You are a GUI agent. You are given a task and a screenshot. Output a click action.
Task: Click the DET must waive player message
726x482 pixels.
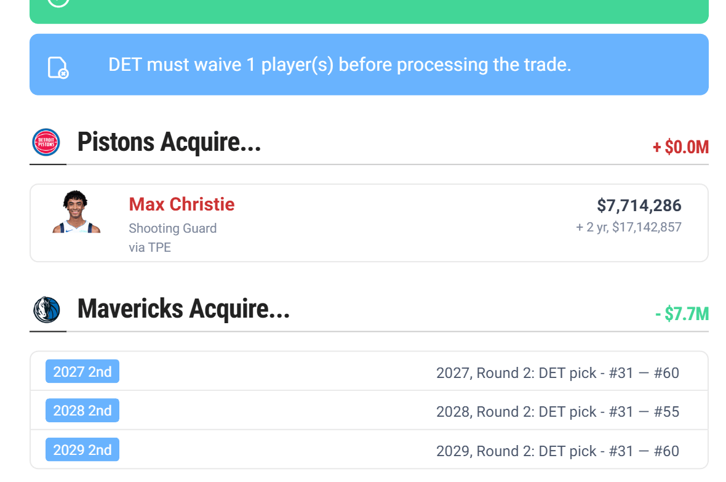click(x=340, y=65)
